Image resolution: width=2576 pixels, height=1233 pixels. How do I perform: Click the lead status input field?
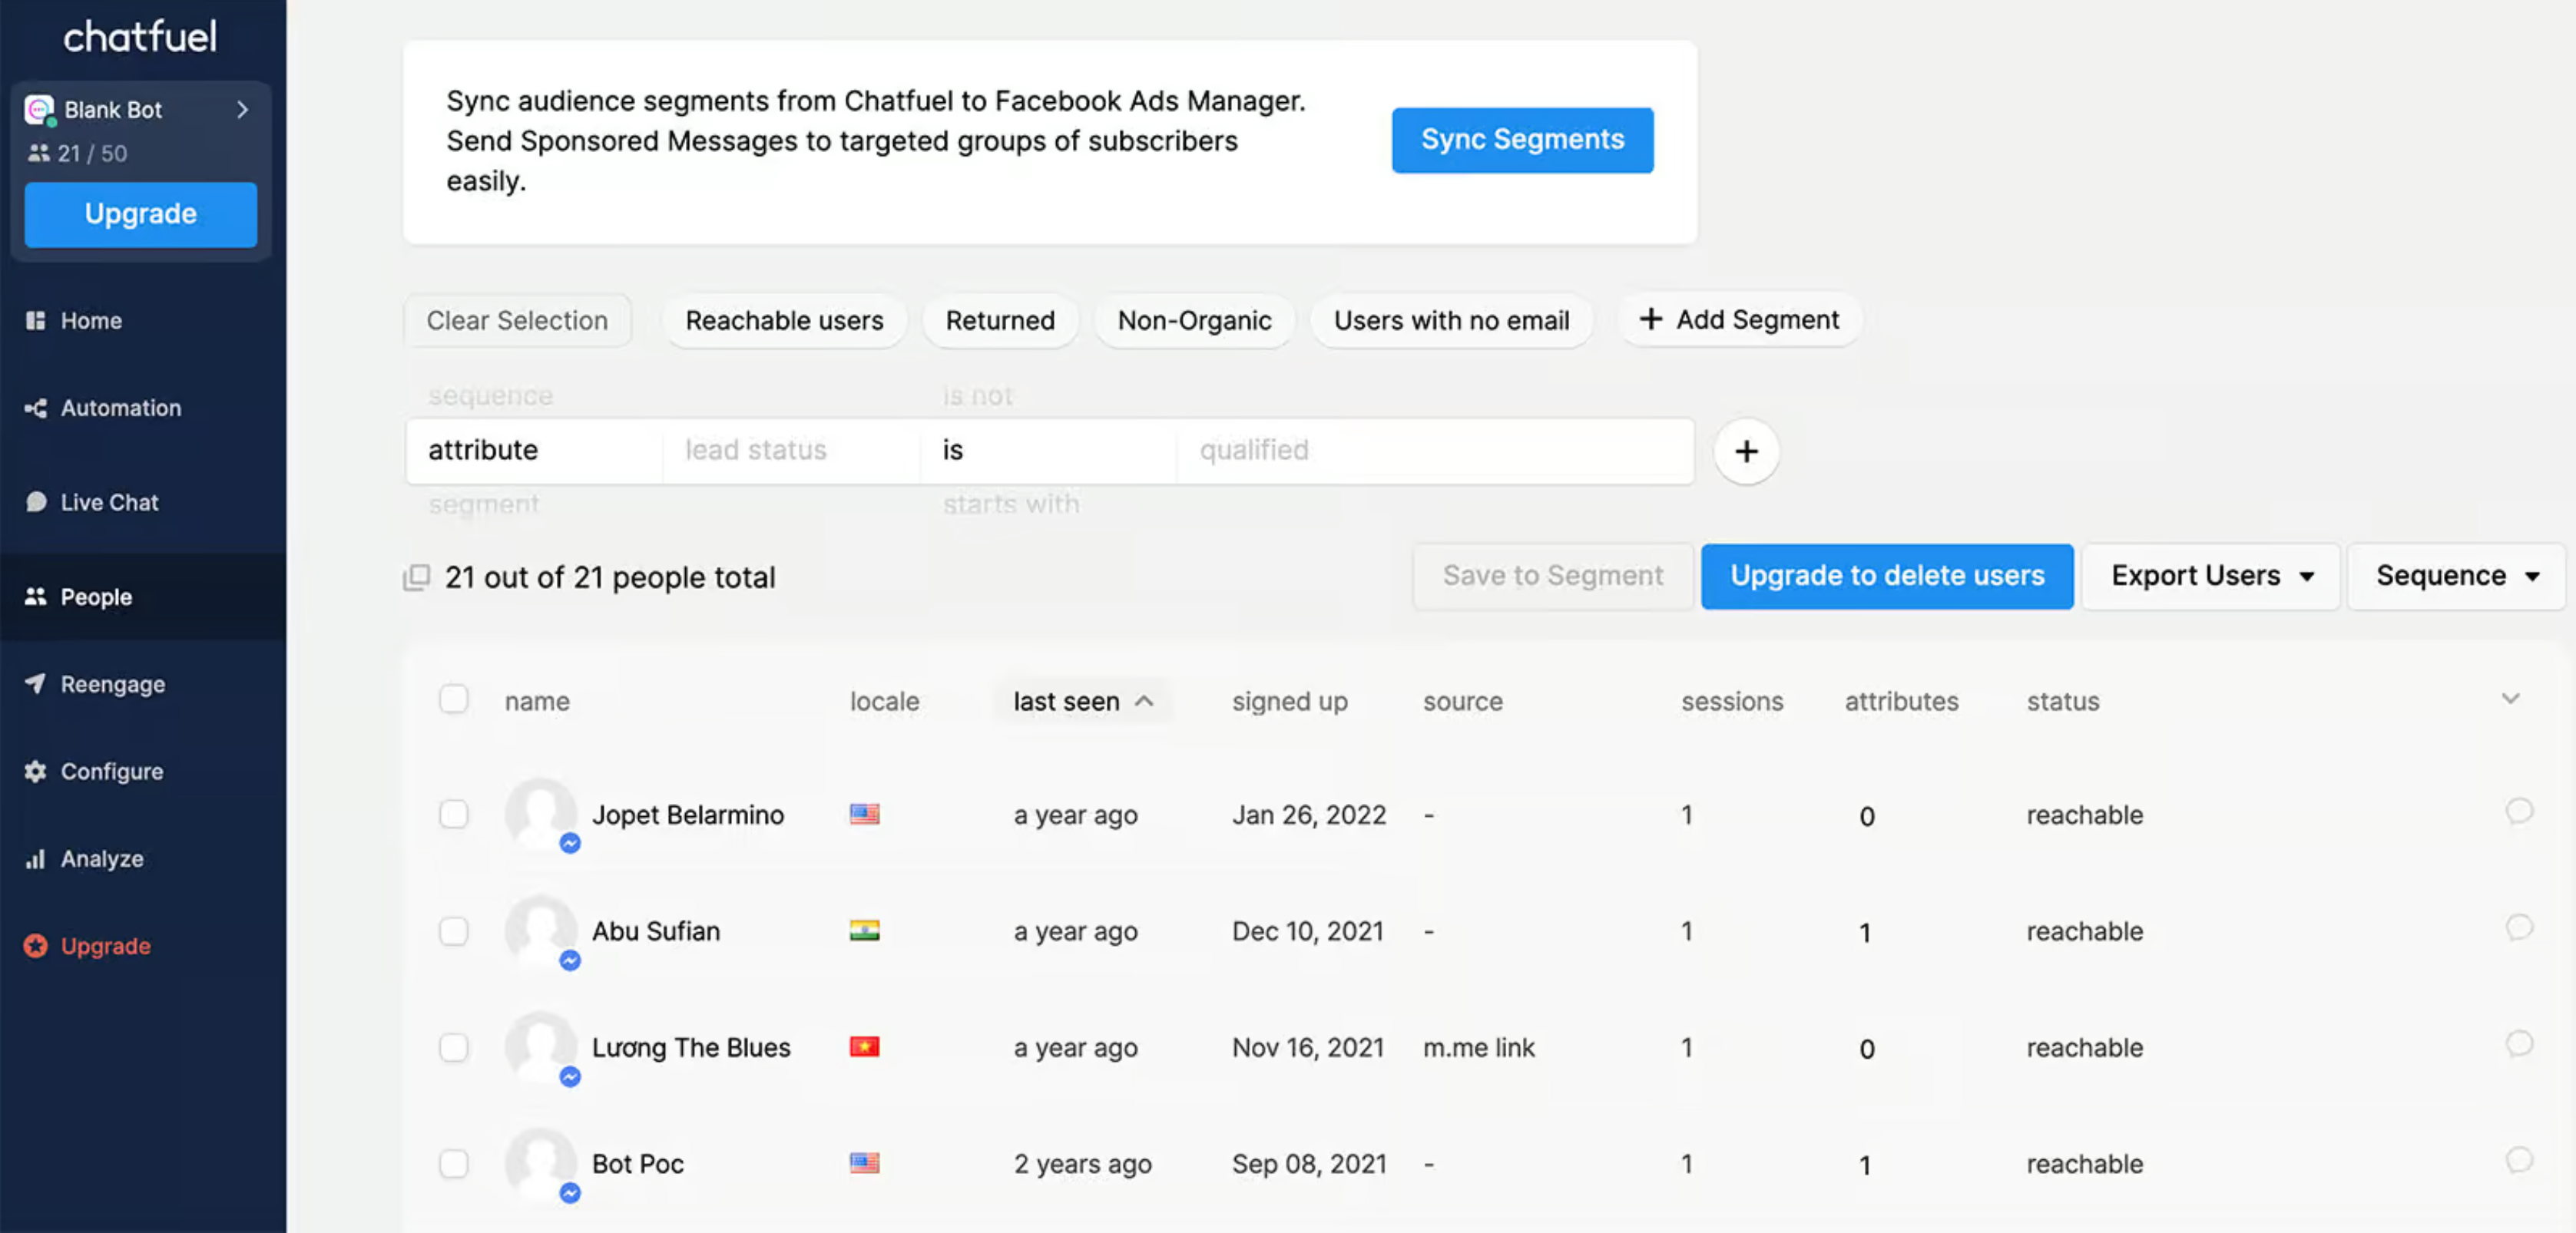[x=790, y=451]
